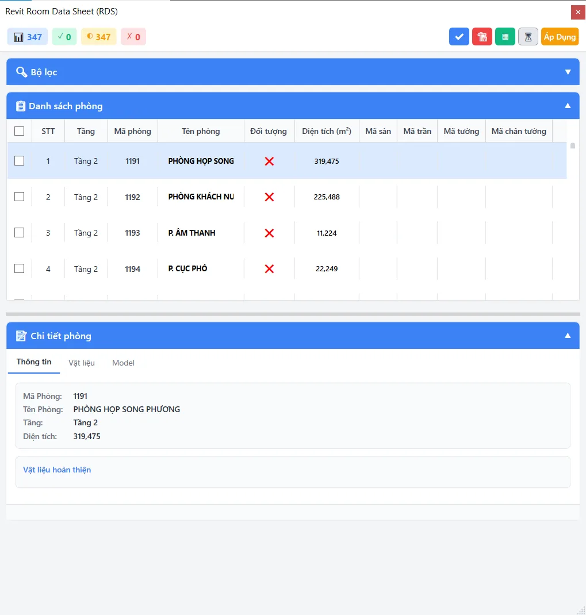Click the edit icon in Chi tiết phòng

[x=21, y=336]
